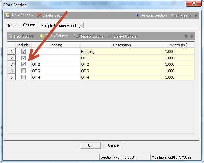Click the New Column star icon
The width and height of the screenshot is (204, 163).
tap(10, 36)
